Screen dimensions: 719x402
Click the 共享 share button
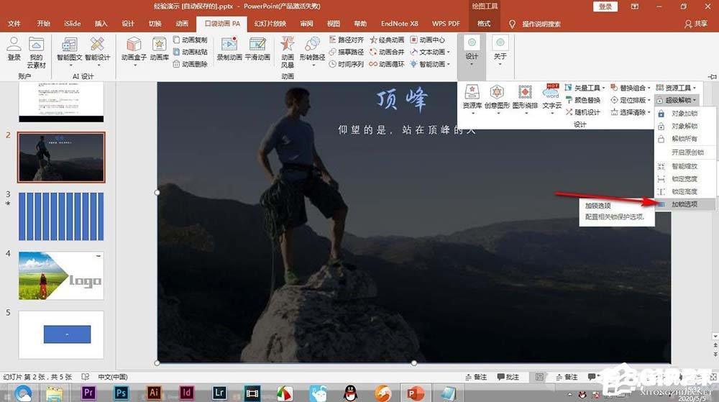pyautogui.click(x=695, y=24)
